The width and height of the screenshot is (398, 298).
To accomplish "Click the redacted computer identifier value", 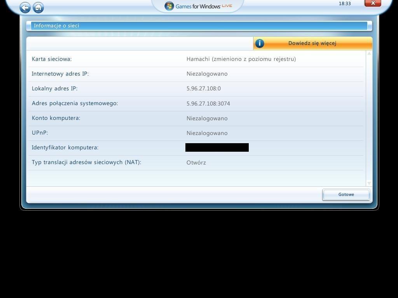I will (217, 147).
